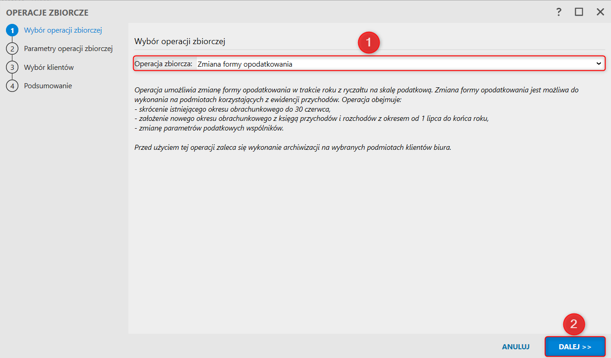Click sentence about 'wykonanie archiwizacji' recommendation
The image size is (611, 358).
tap(293, 148)
